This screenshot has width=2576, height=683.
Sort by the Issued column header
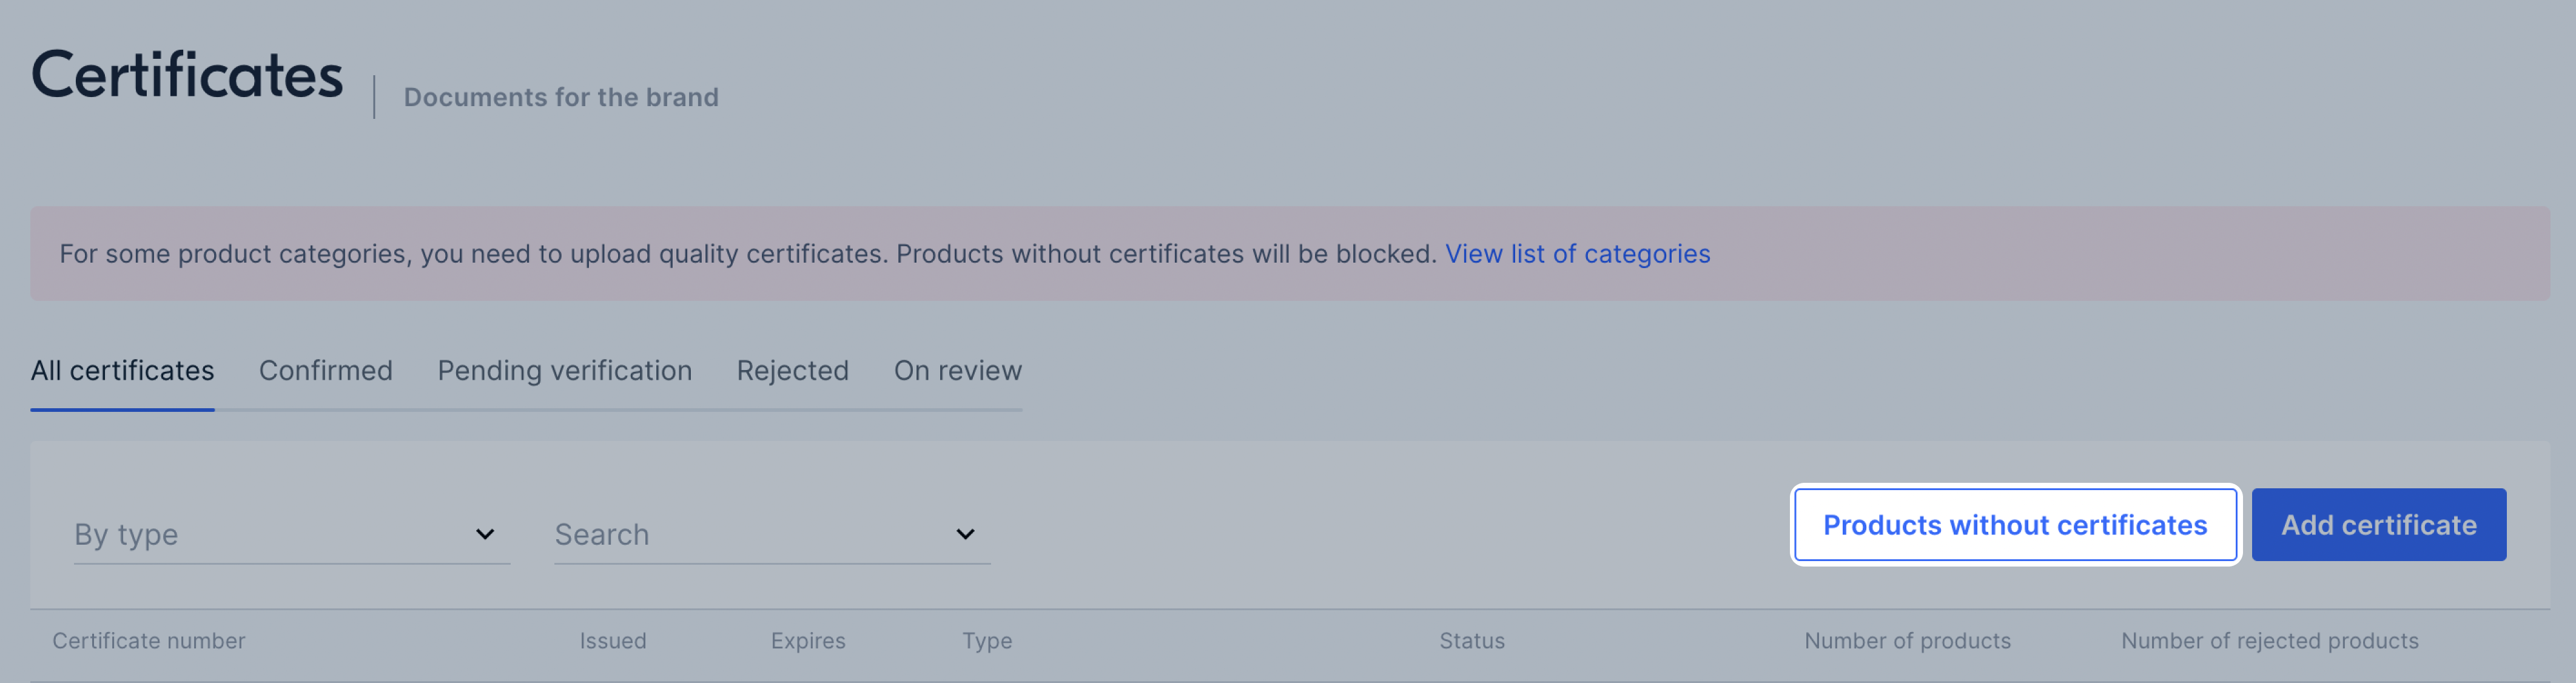click(x=613, y=641)
